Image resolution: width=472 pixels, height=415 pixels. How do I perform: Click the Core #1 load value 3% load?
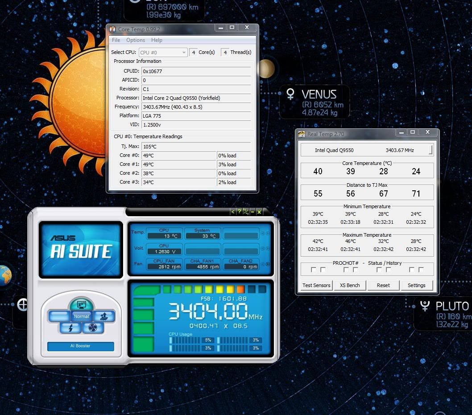(234, 164)
